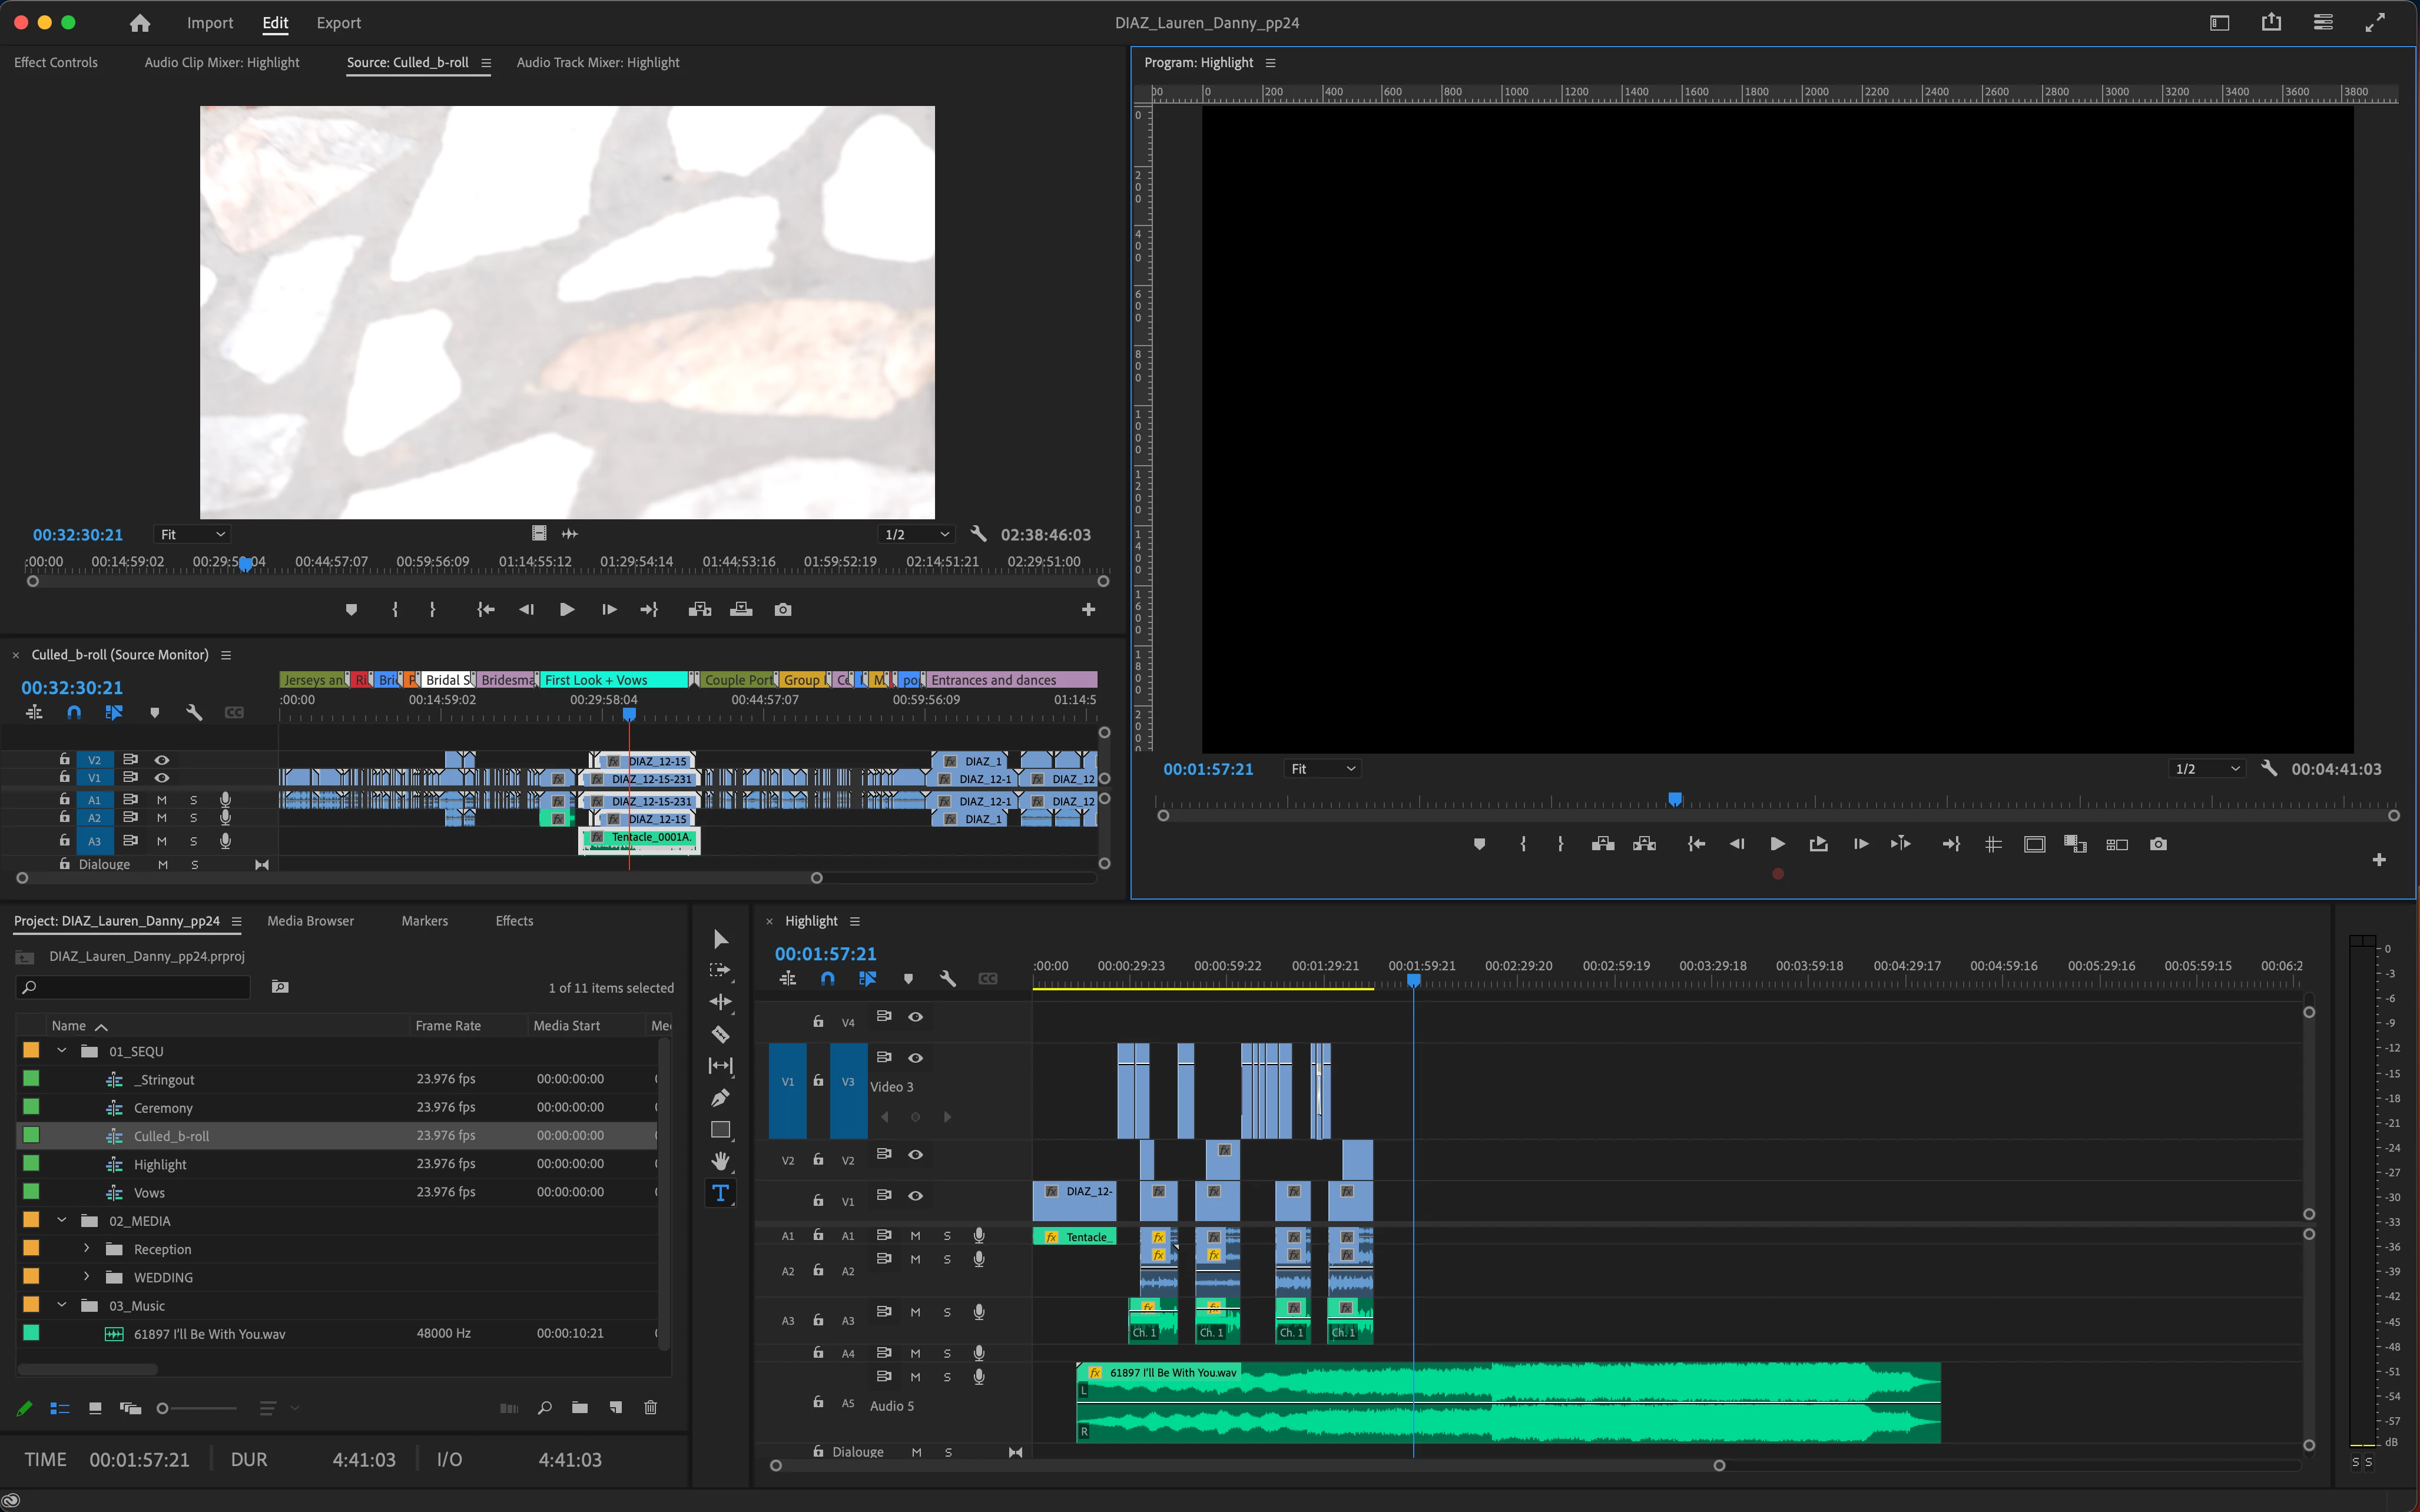Select the Hand tool
The image size is (2420, 1512).
pos(720,1161)
